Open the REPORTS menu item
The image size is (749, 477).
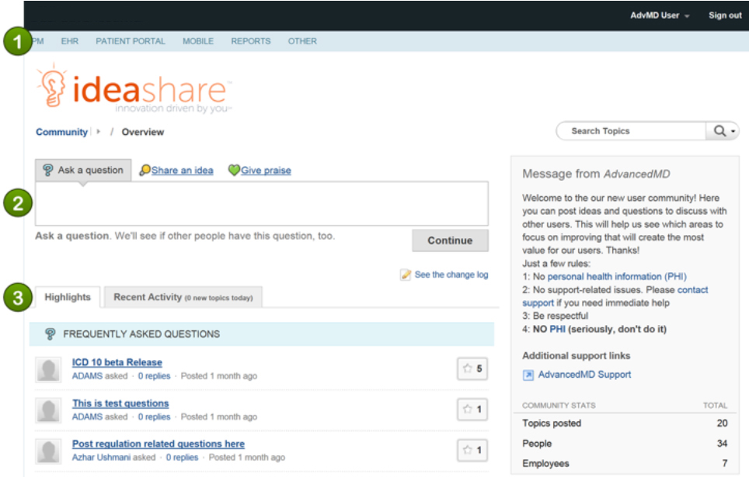(x=251, y=41)
